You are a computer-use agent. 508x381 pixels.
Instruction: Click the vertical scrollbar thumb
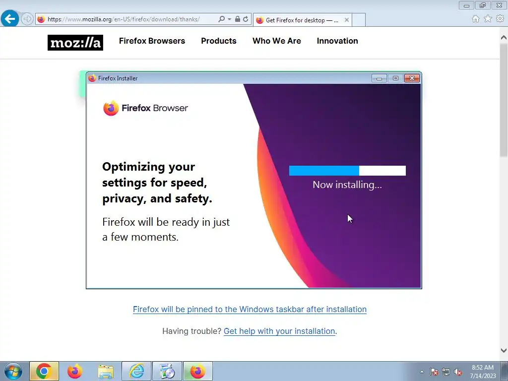point(504,100)
